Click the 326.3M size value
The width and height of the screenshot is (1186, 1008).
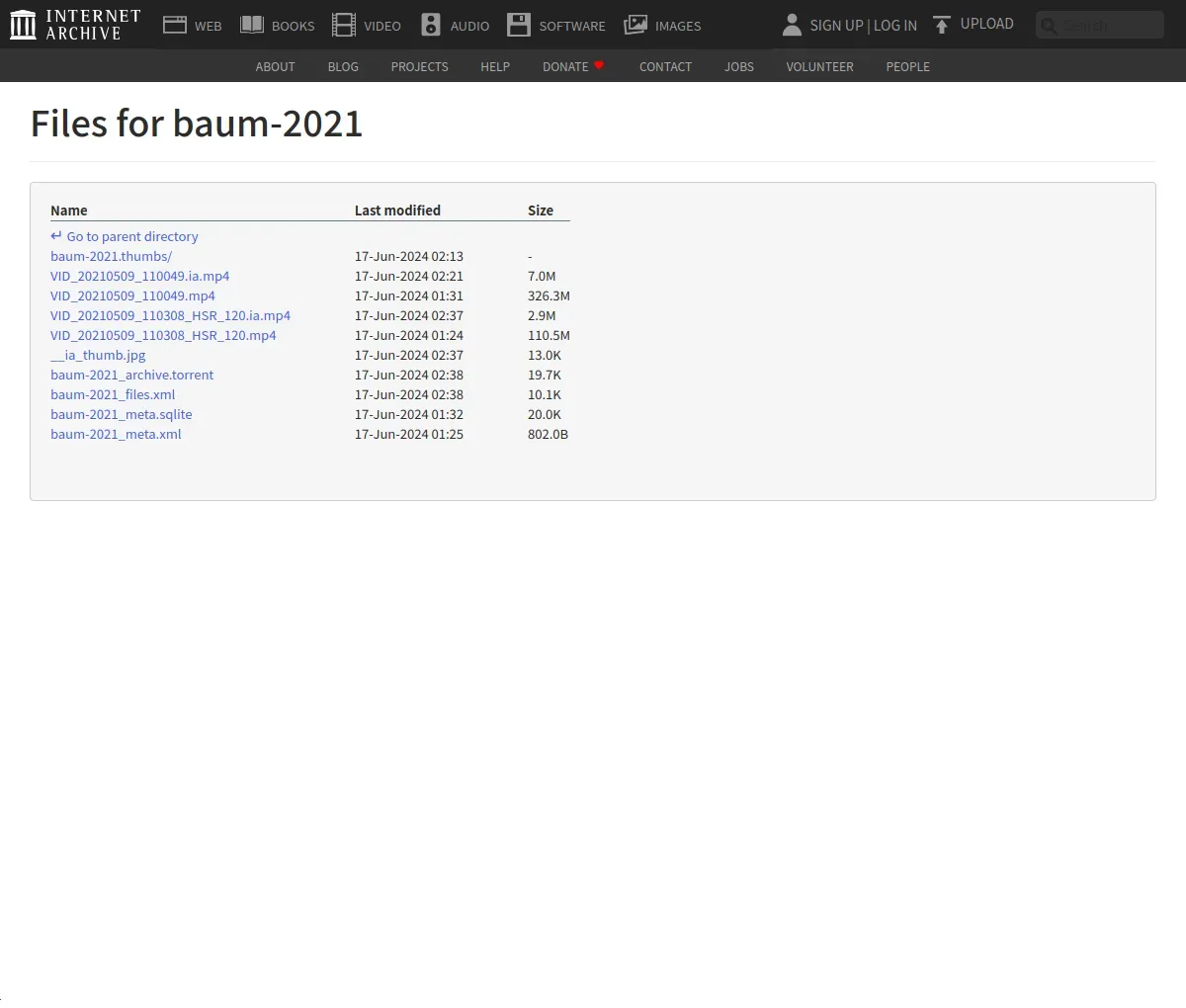coord(549,296)
